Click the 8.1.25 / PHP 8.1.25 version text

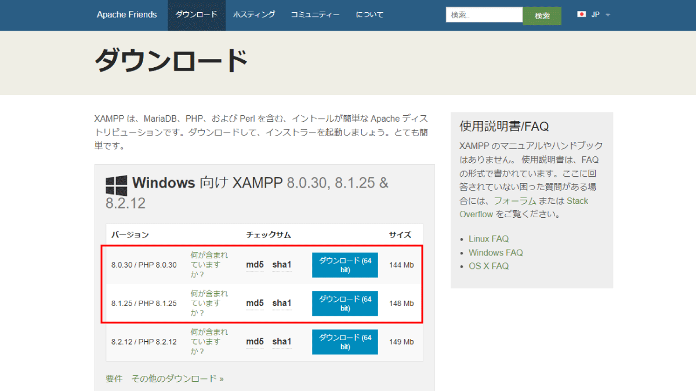tap(144, 304)
